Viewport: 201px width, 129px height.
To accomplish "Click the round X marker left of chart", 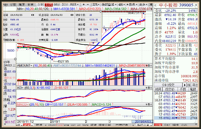I will [15, 59].
